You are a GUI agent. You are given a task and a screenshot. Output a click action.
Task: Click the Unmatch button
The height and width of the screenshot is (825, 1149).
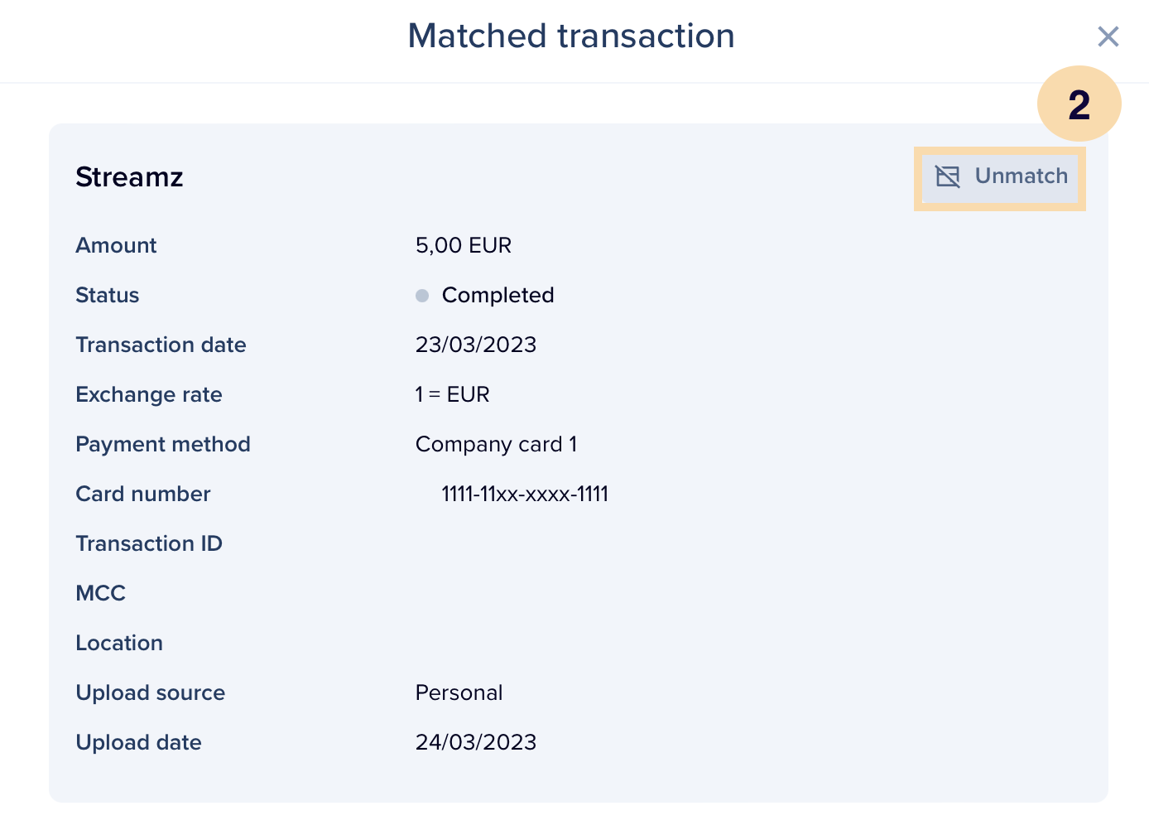tap(1000, 176)
